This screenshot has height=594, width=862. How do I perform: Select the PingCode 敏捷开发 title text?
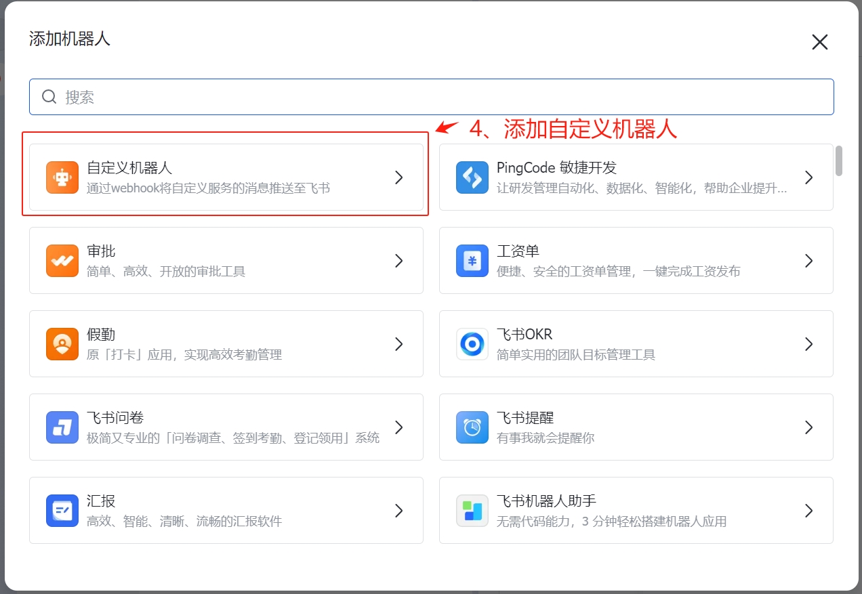[x=556, y=168]
